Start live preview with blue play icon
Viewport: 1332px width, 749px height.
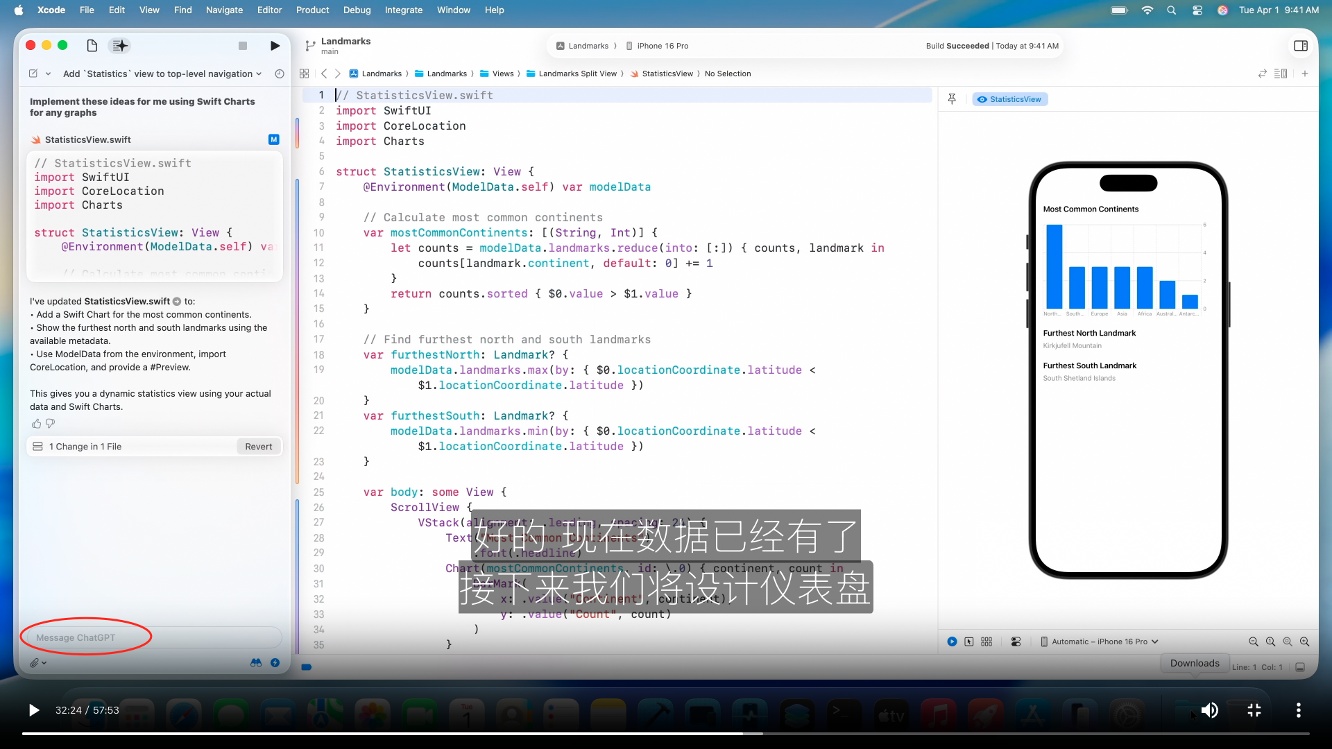coord(952,642)
